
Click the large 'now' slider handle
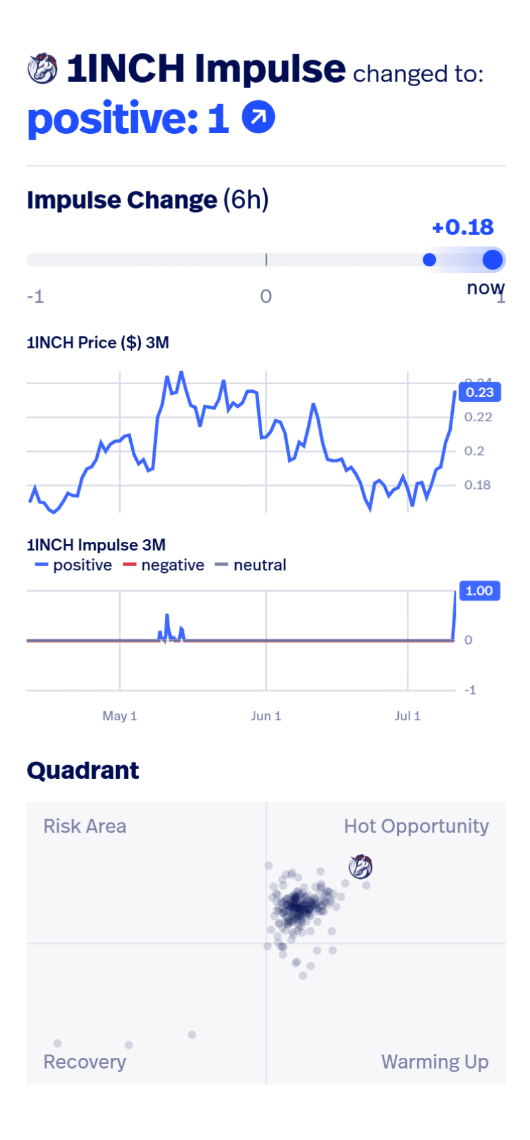pyautogui.click(x=492, y=260)
